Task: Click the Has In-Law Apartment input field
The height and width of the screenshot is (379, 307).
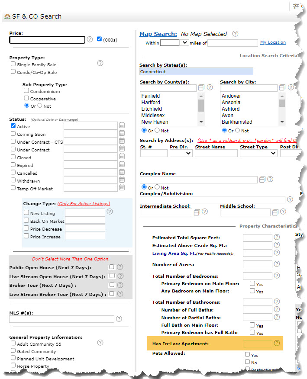Action: 257,344
